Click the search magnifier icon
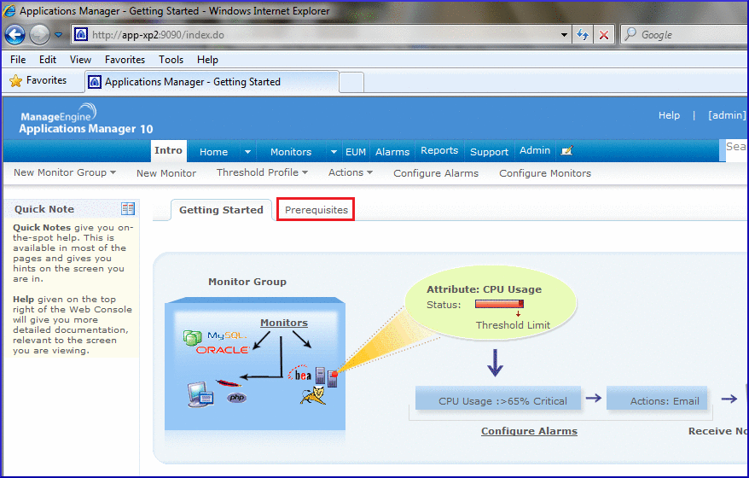This screenshot has height=478, width=749. [x=630, y=34]
